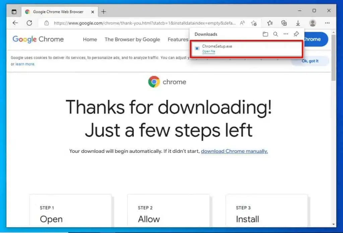Open The Browser by Google nav item

coord(132,40)
